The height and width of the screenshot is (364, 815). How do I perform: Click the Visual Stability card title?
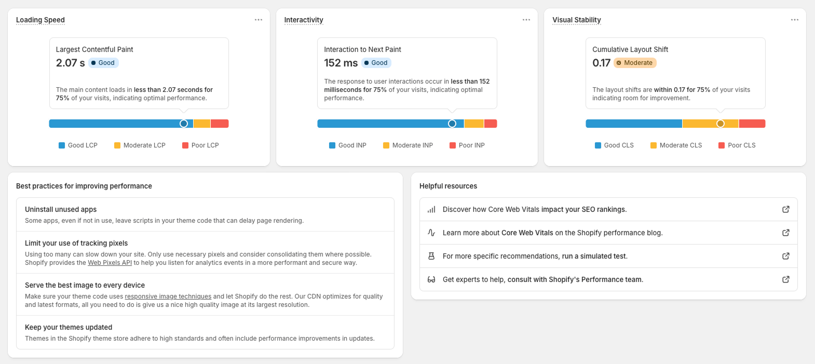[577, 20]
